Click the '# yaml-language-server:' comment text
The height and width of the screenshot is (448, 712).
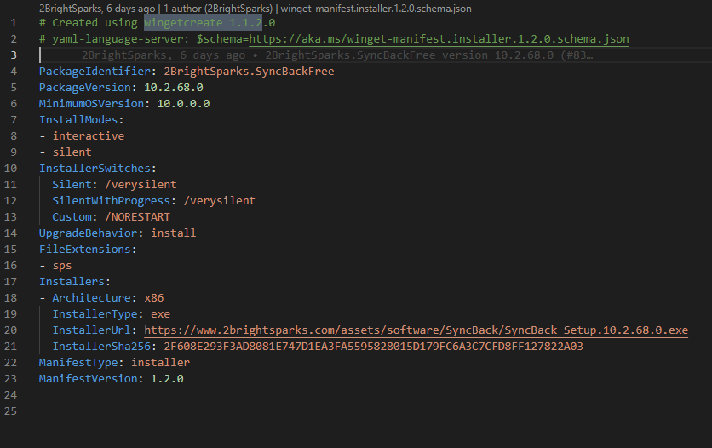[x=114, y=39]
